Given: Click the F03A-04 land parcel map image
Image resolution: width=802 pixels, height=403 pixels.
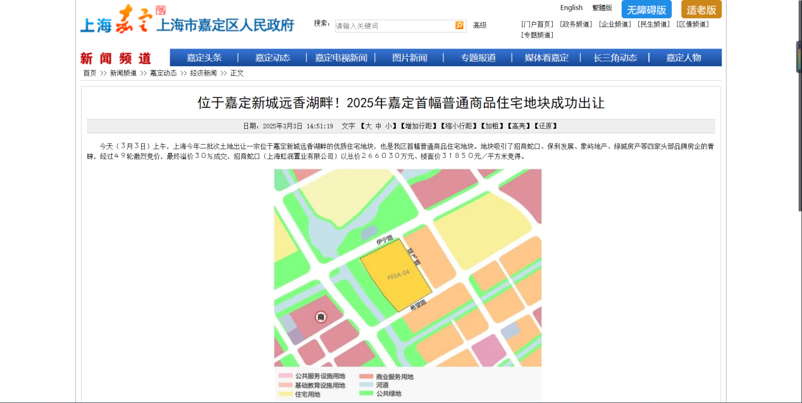Looking at the screenshot, I should coord(407,278).
